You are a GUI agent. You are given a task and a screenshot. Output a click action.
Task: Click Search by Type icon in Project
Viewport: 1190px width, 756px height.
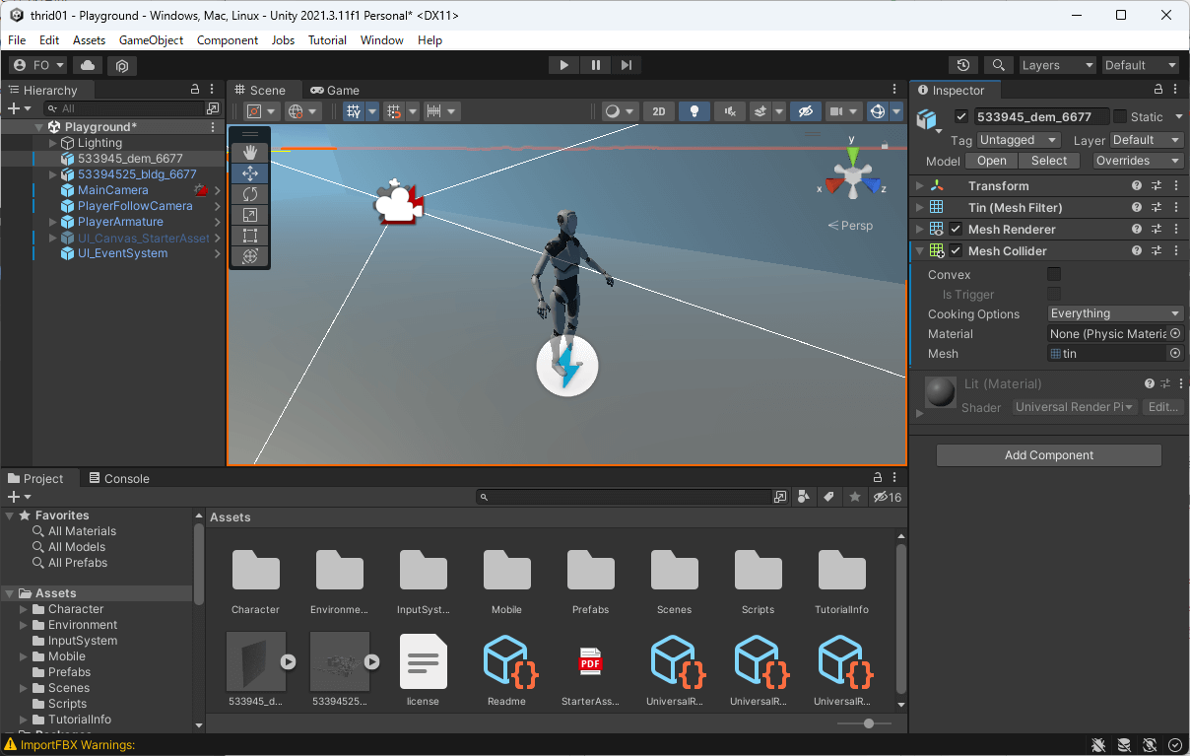tap(804, 497)
